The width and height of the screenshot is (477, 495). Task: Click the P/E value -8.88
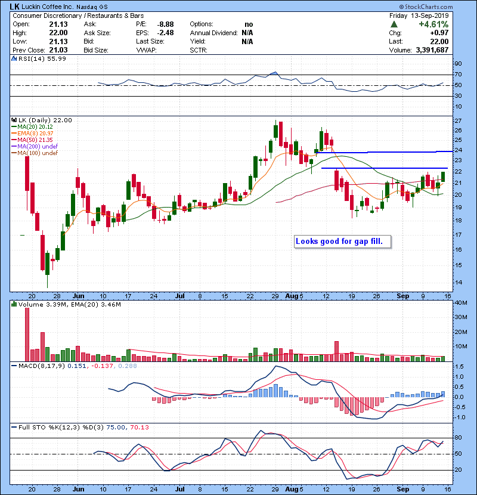165,24
